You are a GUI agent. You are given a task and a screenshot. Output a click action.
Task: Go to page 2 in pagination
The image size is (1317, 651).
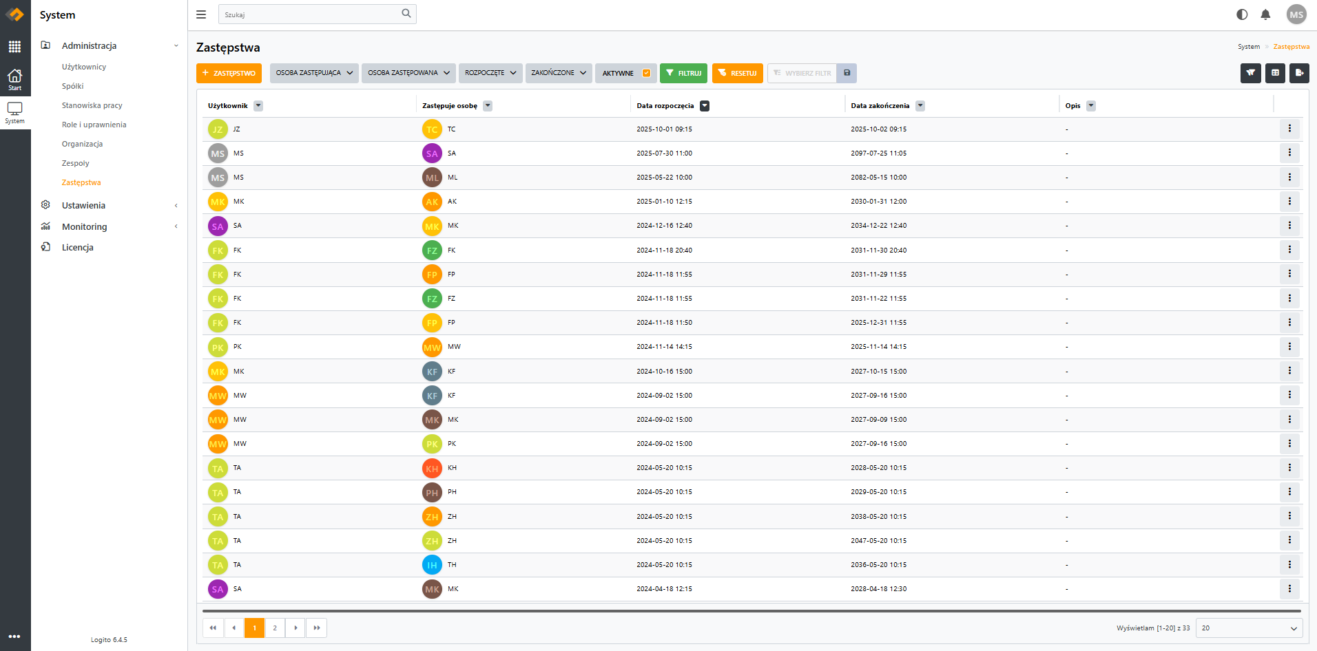coord(275,628)
